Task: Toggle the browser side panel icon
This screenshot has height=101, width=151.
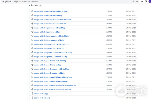Action: tap(146, 1)
